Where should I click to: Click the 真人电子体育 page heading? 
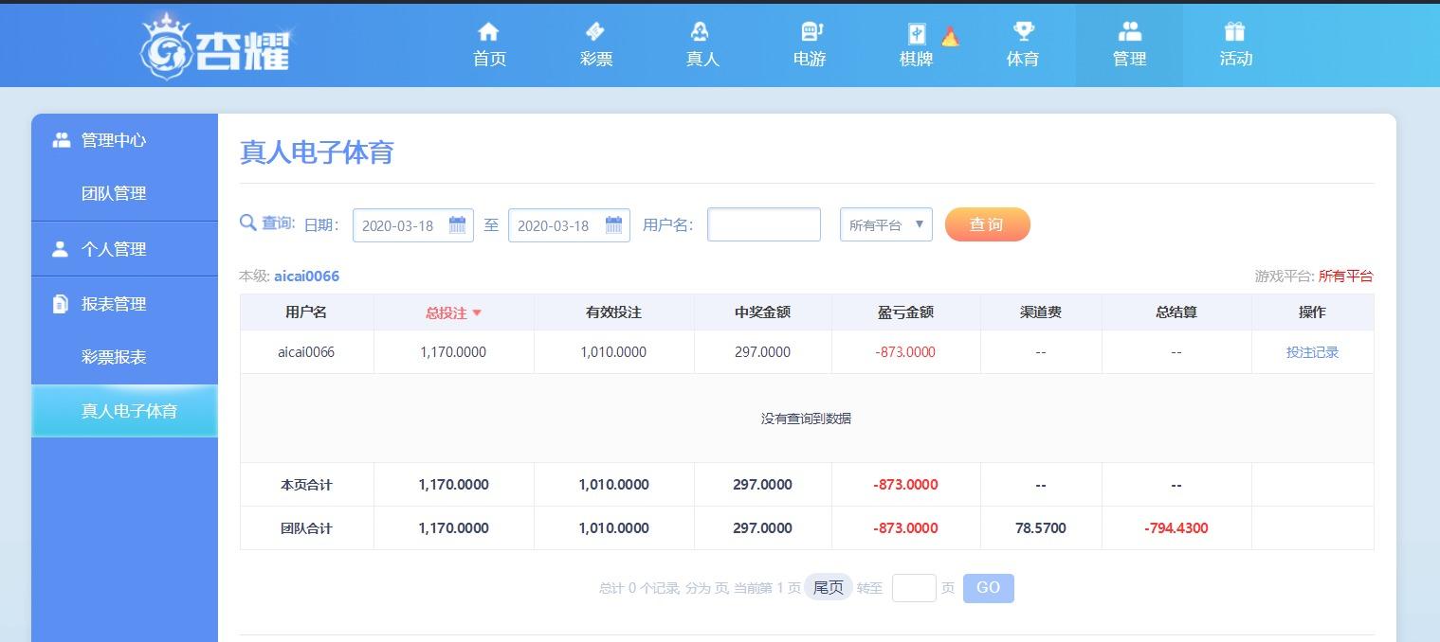click(x=317, y=152)
